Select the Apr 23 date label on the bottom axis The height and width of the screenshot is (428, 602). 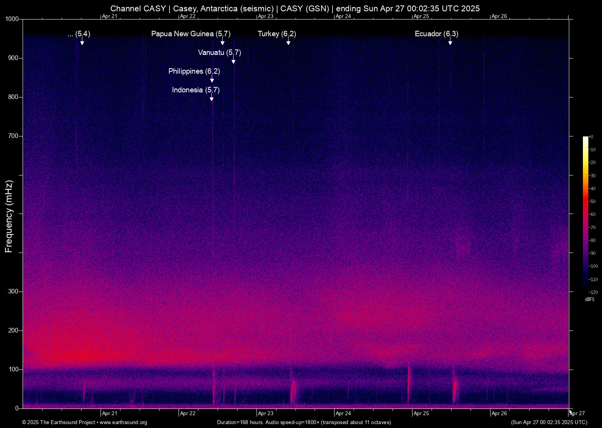[x=266, y=413]
